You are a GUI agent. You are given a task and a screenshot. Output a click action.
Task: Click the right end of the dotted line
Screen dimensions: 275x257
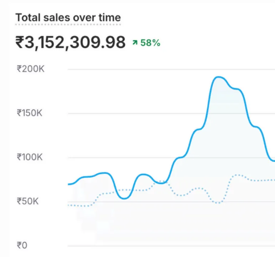[x=274, y=180]
